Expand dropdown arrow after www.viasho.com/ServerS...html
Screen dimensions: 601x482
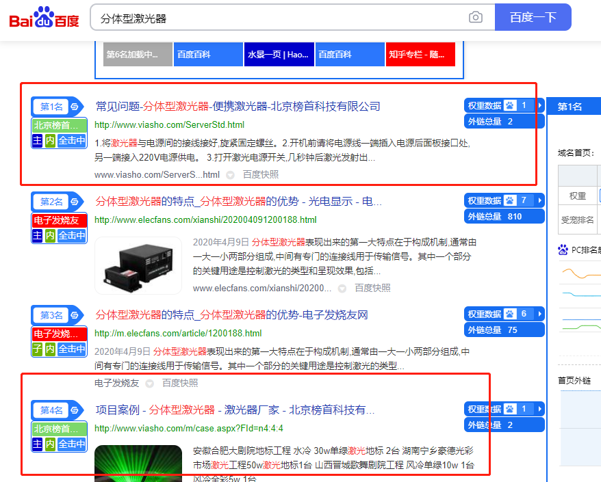point(230,175)
